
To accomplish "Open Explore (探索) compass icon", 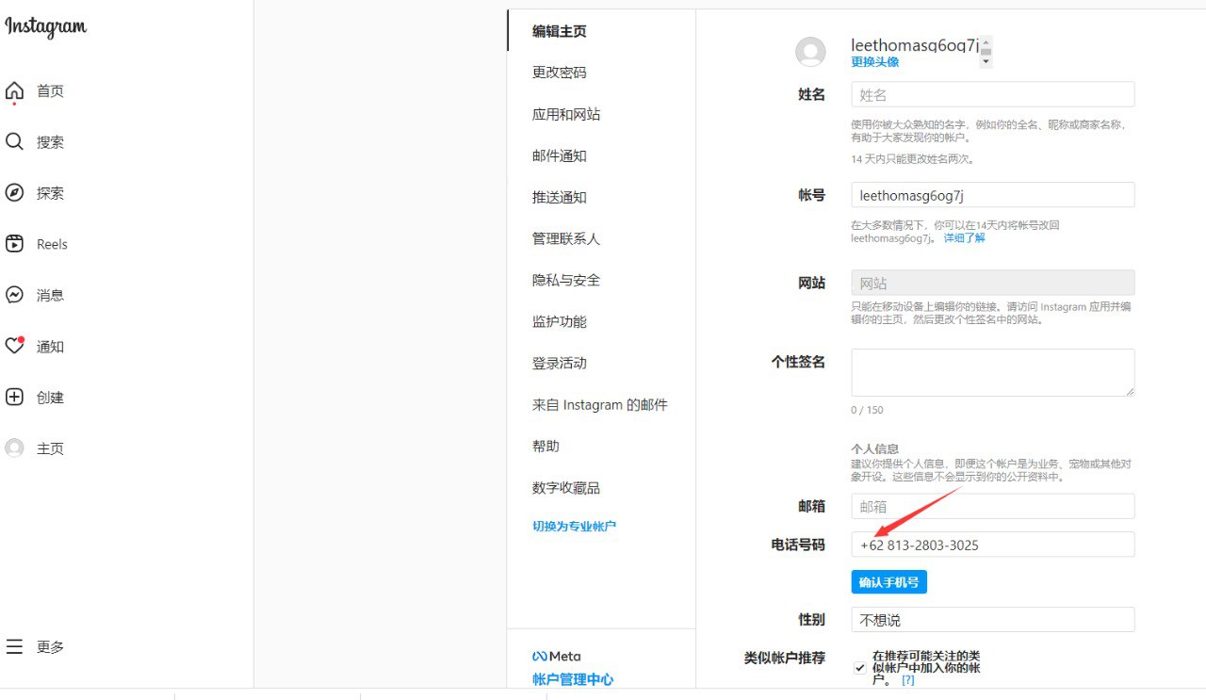I will (14, 193).
